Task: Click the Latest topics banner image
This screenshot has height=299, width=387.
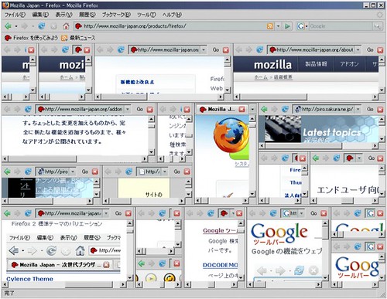Action: point(321,129)
